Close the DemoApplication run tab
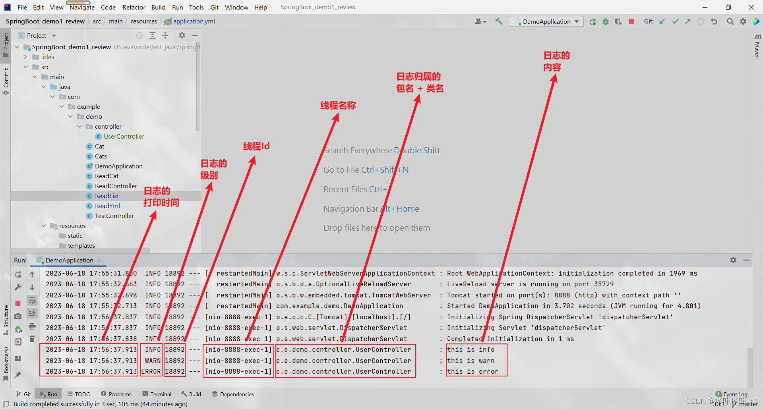The height and width of the screenshot is (409, 763). click(x=99, y=260)
